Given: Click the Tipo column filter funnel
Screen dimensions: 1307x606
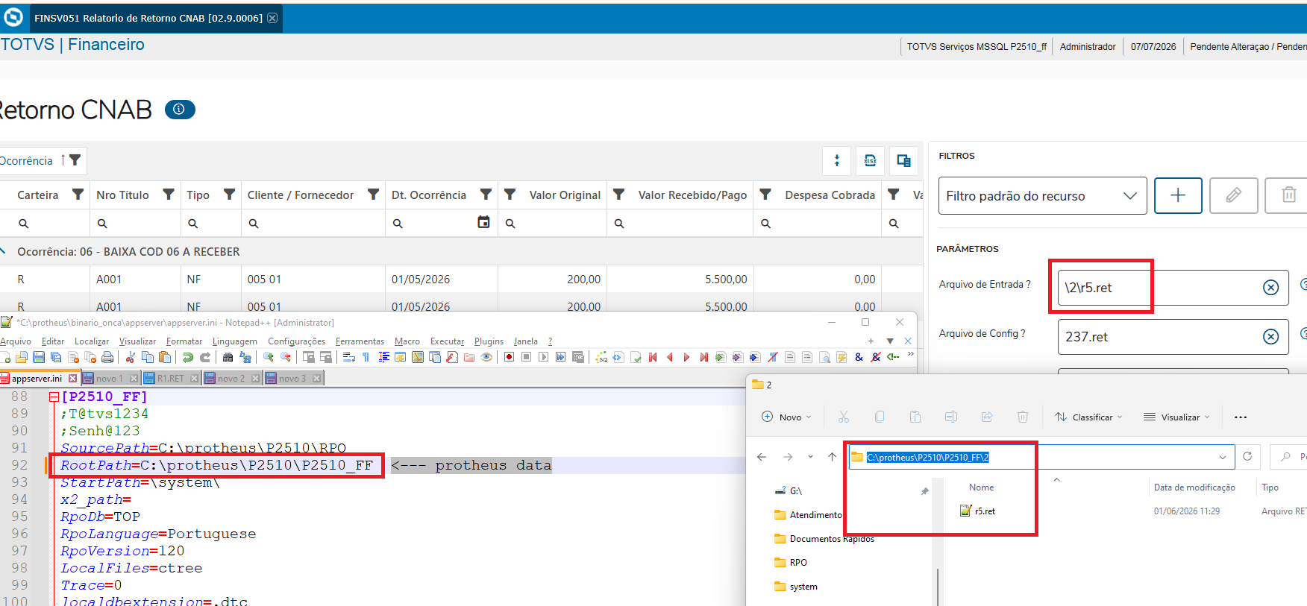Looking at the screenshot, I should [230, 195].
